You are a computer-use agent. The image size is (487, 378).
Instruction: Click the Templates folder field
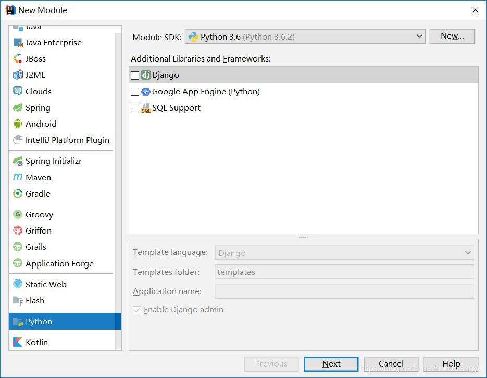click(x=344, y=272)
